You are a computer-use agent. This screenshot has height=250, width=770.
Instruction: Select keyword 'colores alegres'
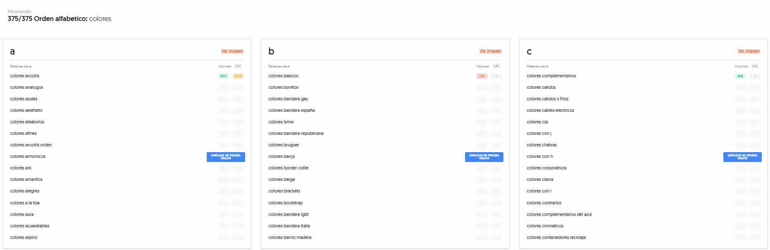pyautogui.click(x=25, y=191)
